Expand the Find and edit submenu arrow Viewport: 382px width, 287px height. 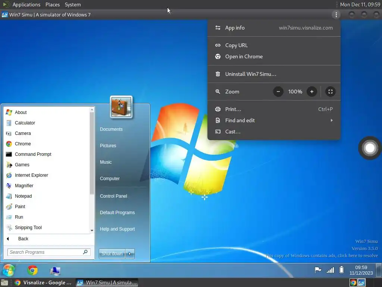coord(332,120)
